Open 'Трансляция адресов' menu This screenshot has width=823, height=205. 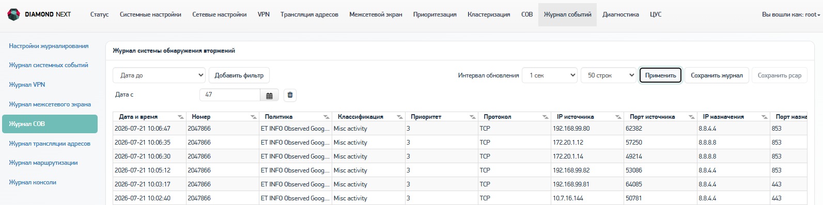(x=309, y=14)
